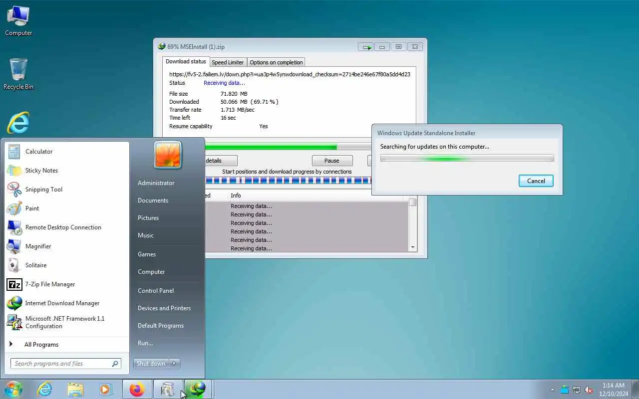Viewport: 639px width, 399px height.
Task: Select the Computer desktop icon
Action: point(18,21)
